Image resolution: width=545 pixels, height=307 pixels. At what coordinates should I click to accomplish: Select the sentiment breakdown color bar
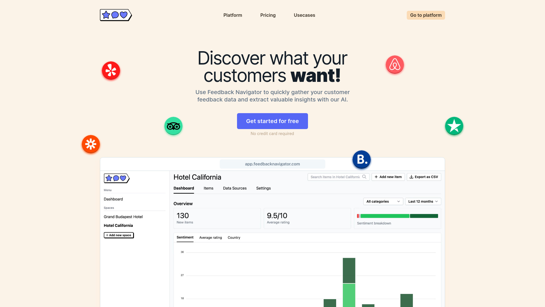(397, 215)
